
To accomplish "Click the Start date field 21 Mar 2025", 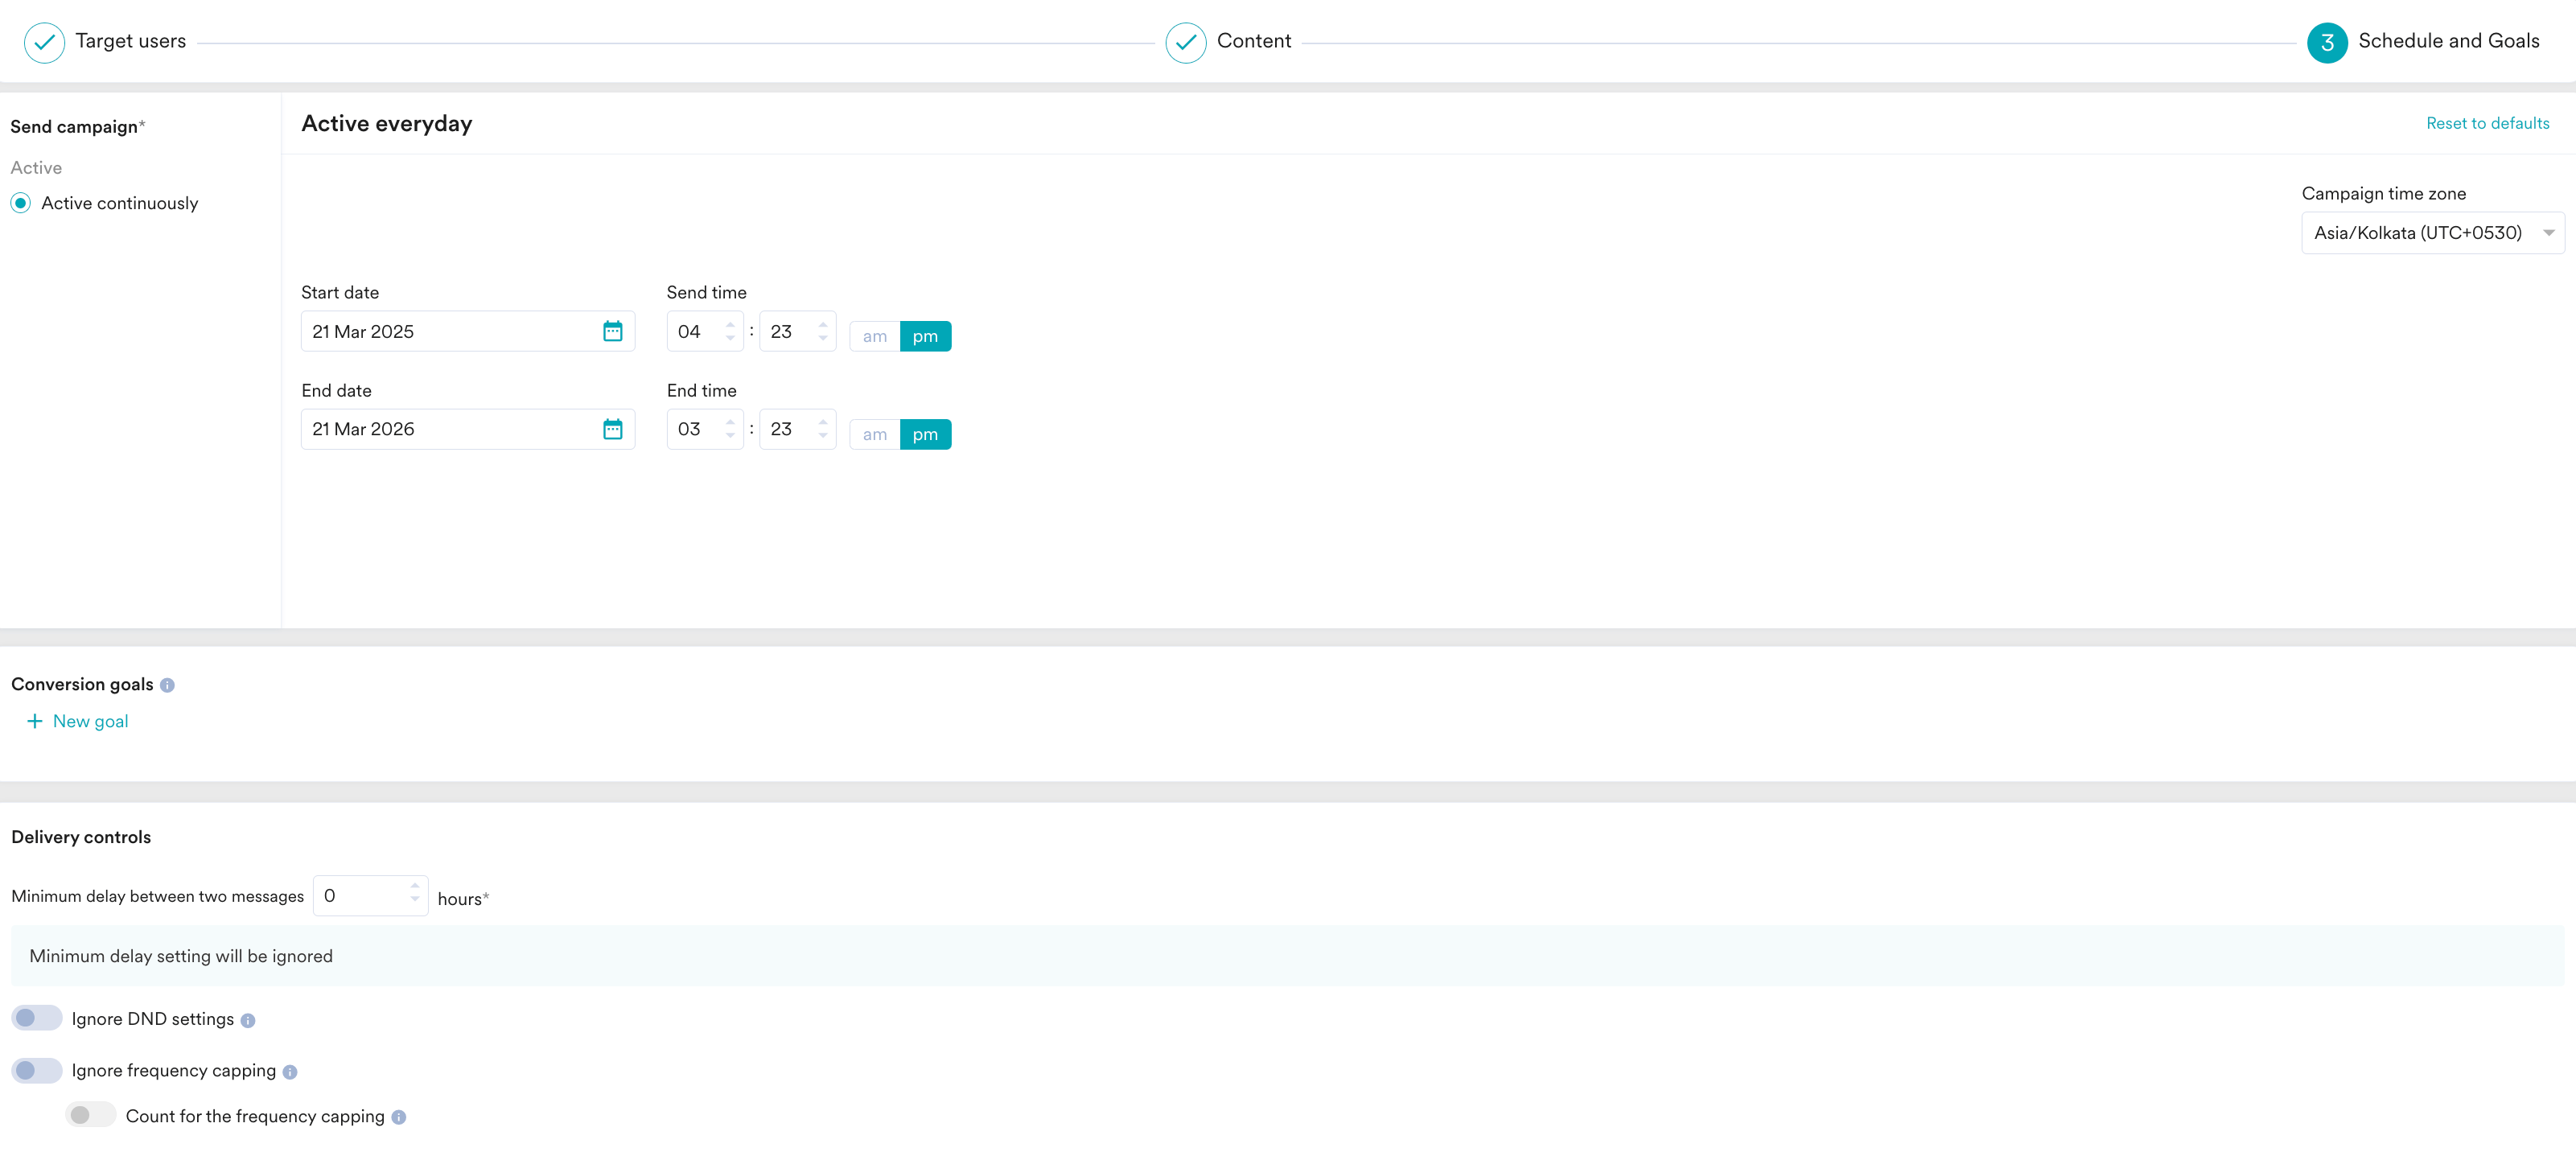I will [x=467, y=331].
